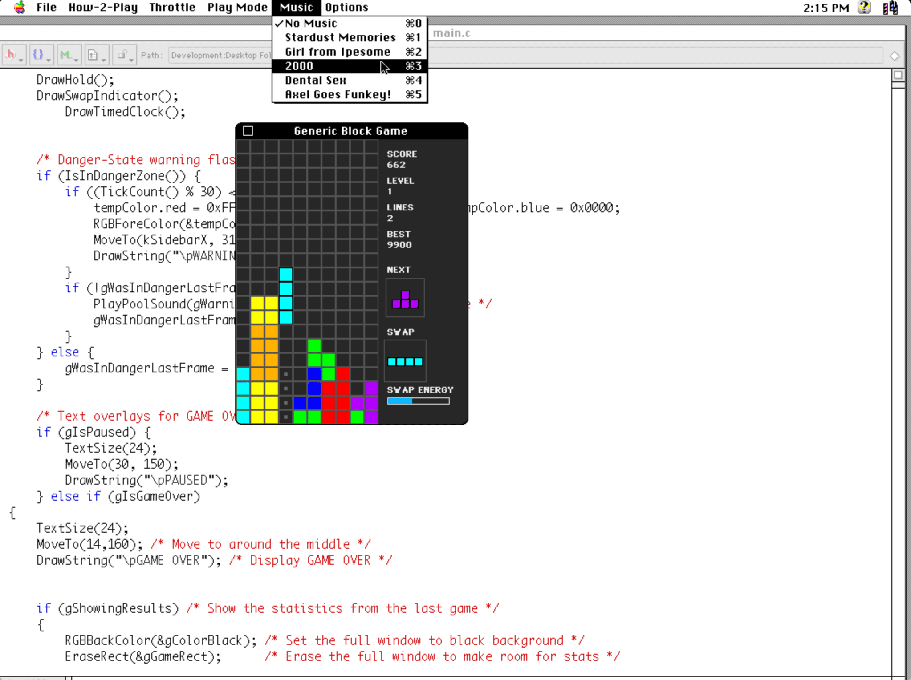This screenshot has width=911, height=680.
Task: Open the How-2-Play menu
Action: click(103, 7)
